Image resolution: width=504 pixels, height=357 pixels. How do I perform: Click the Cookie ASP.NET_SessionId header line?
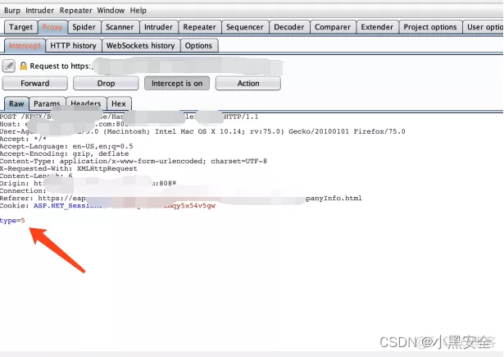[107, 206]
